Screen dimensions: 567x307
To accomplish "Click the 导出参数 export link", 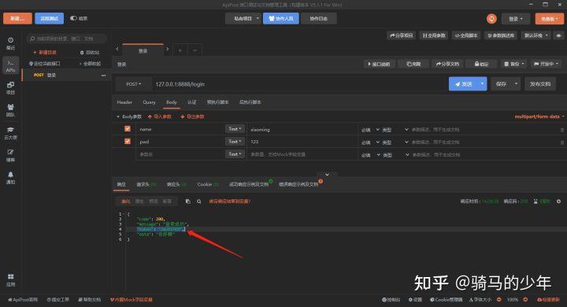I will [192, 117].
